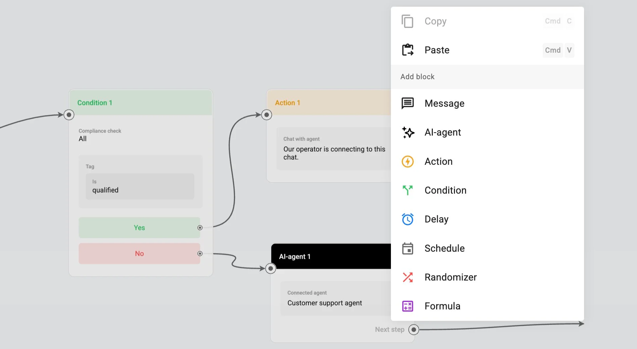Click the Compliance check All setting
This screenshot has width=637, height=349.
click(100, 135)
